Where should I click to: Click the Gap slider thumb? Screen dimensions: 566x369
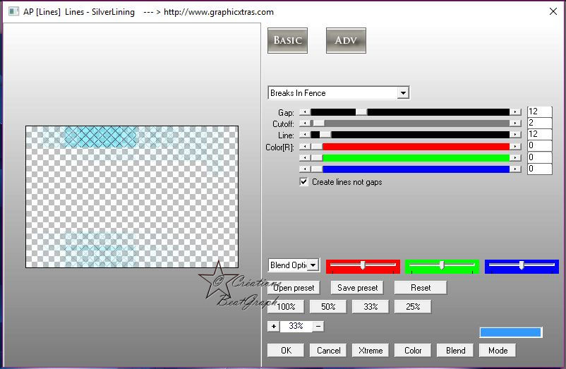[361, 112]
